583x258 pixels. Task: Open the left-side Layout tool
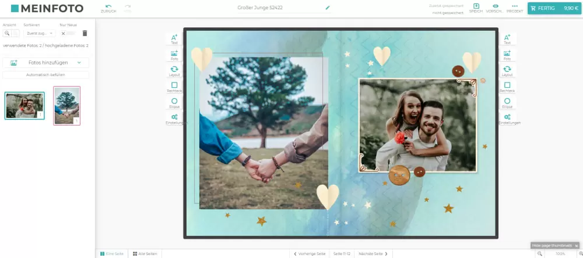tap(174, 71)
